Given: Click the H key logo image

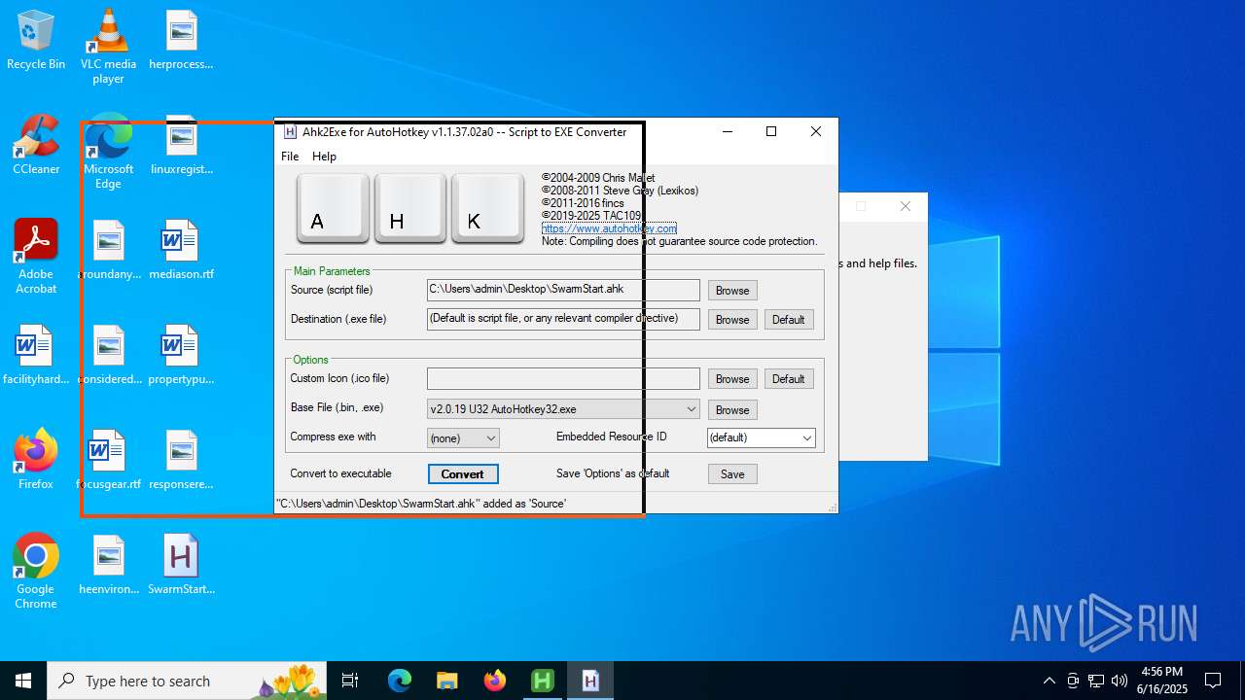Looking at the screenshot, I should [x=410, y=208].
